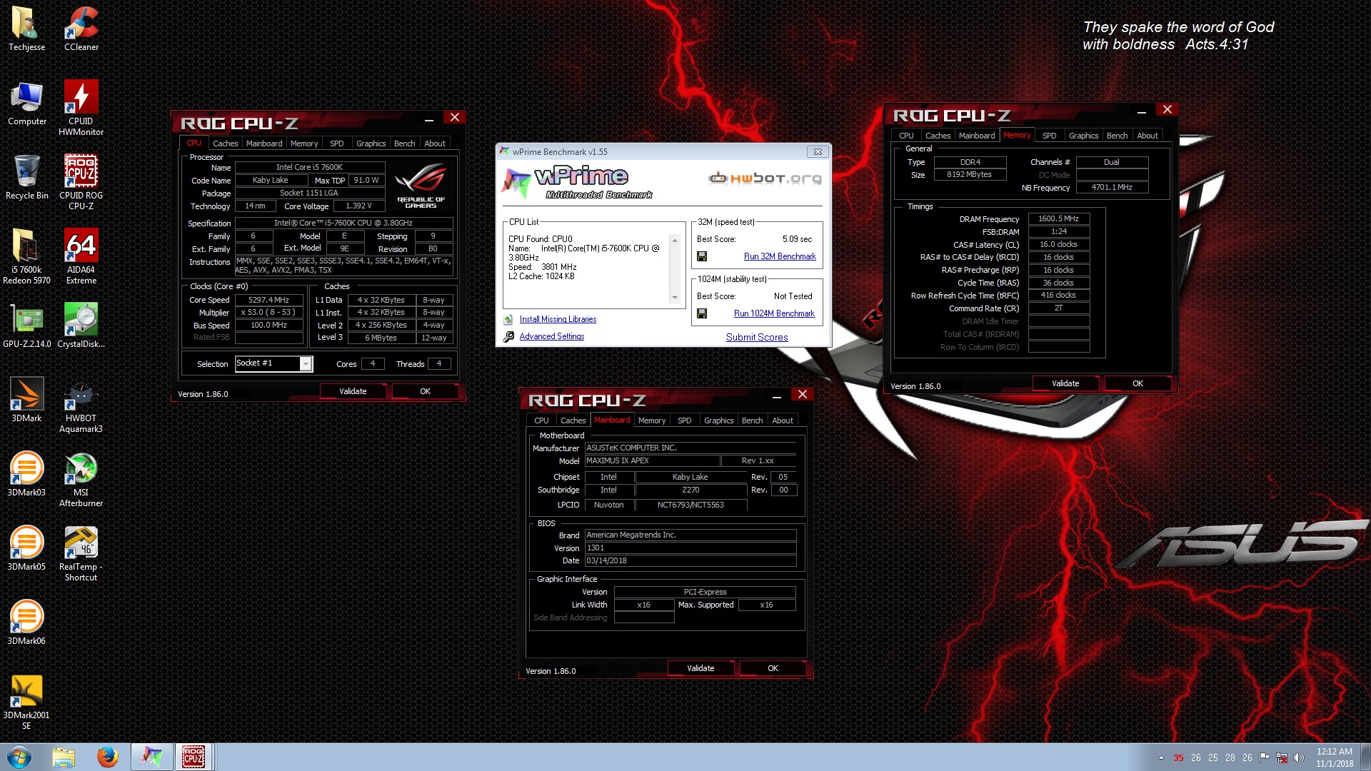Open the Recycle Bin icon
Viewport: 1371px width, 771px height.
(26, 177)
